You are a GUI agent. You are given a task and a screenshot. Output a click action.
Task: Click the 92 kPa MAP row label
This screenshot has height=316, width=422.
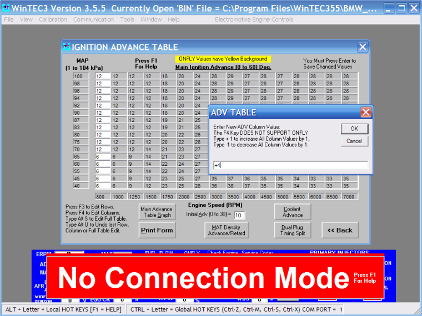[x=81, y=105]
